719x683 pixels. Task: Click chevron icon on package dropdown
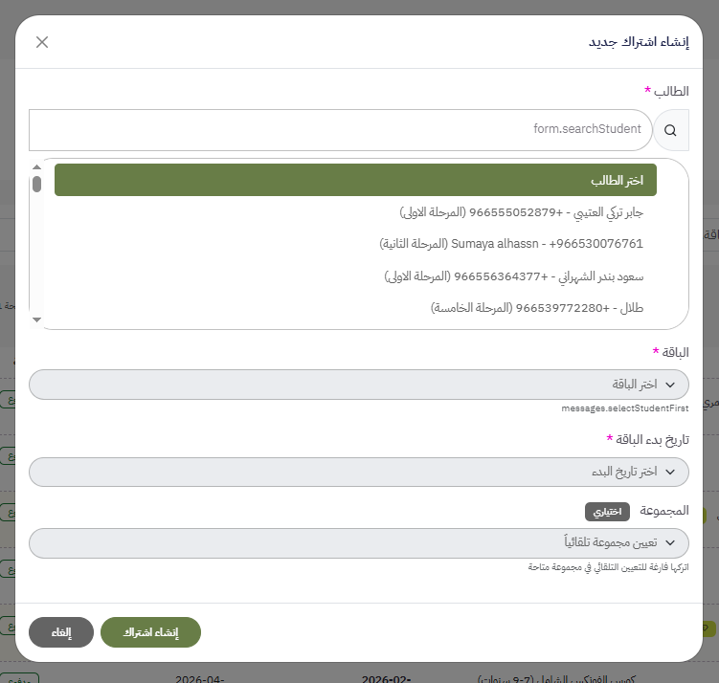click(x=670, y=385)
